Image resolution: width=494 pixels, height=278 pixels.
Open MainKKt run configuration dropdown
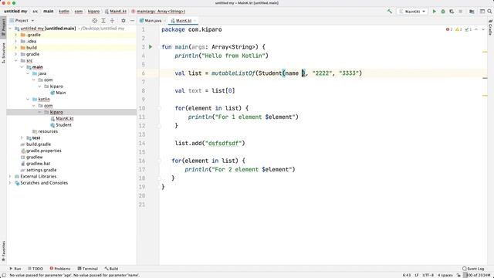[412, 12]
